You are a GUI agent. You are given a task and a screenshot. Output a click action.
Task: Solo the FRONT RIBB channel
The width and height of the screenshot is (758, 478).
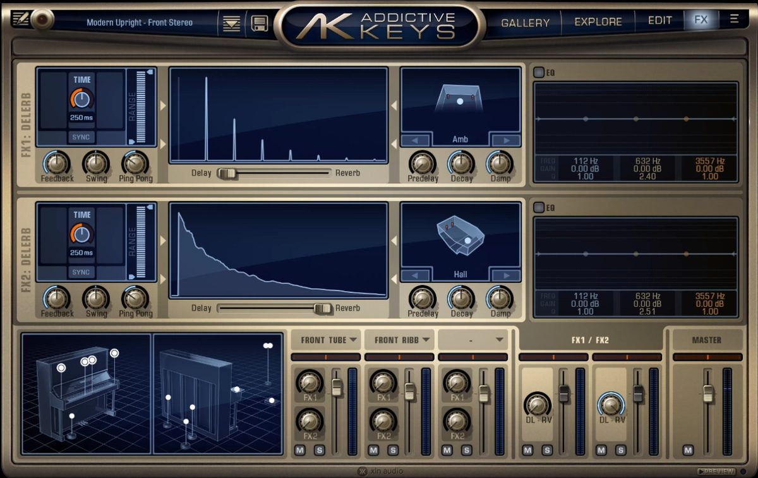click(x=393, y=450)
